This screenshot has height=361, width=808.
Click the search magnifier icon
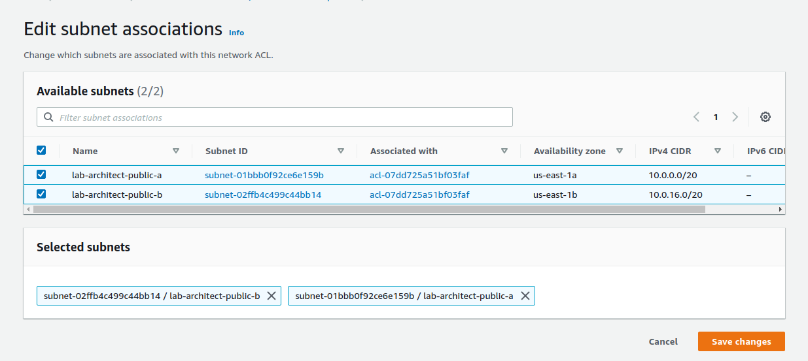click(48, 118)
